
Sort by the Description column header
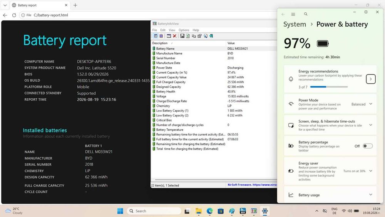click(x=188, y=43)
